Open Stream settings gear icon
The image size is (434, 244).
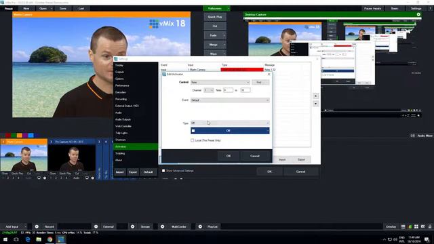click(133, 226)
